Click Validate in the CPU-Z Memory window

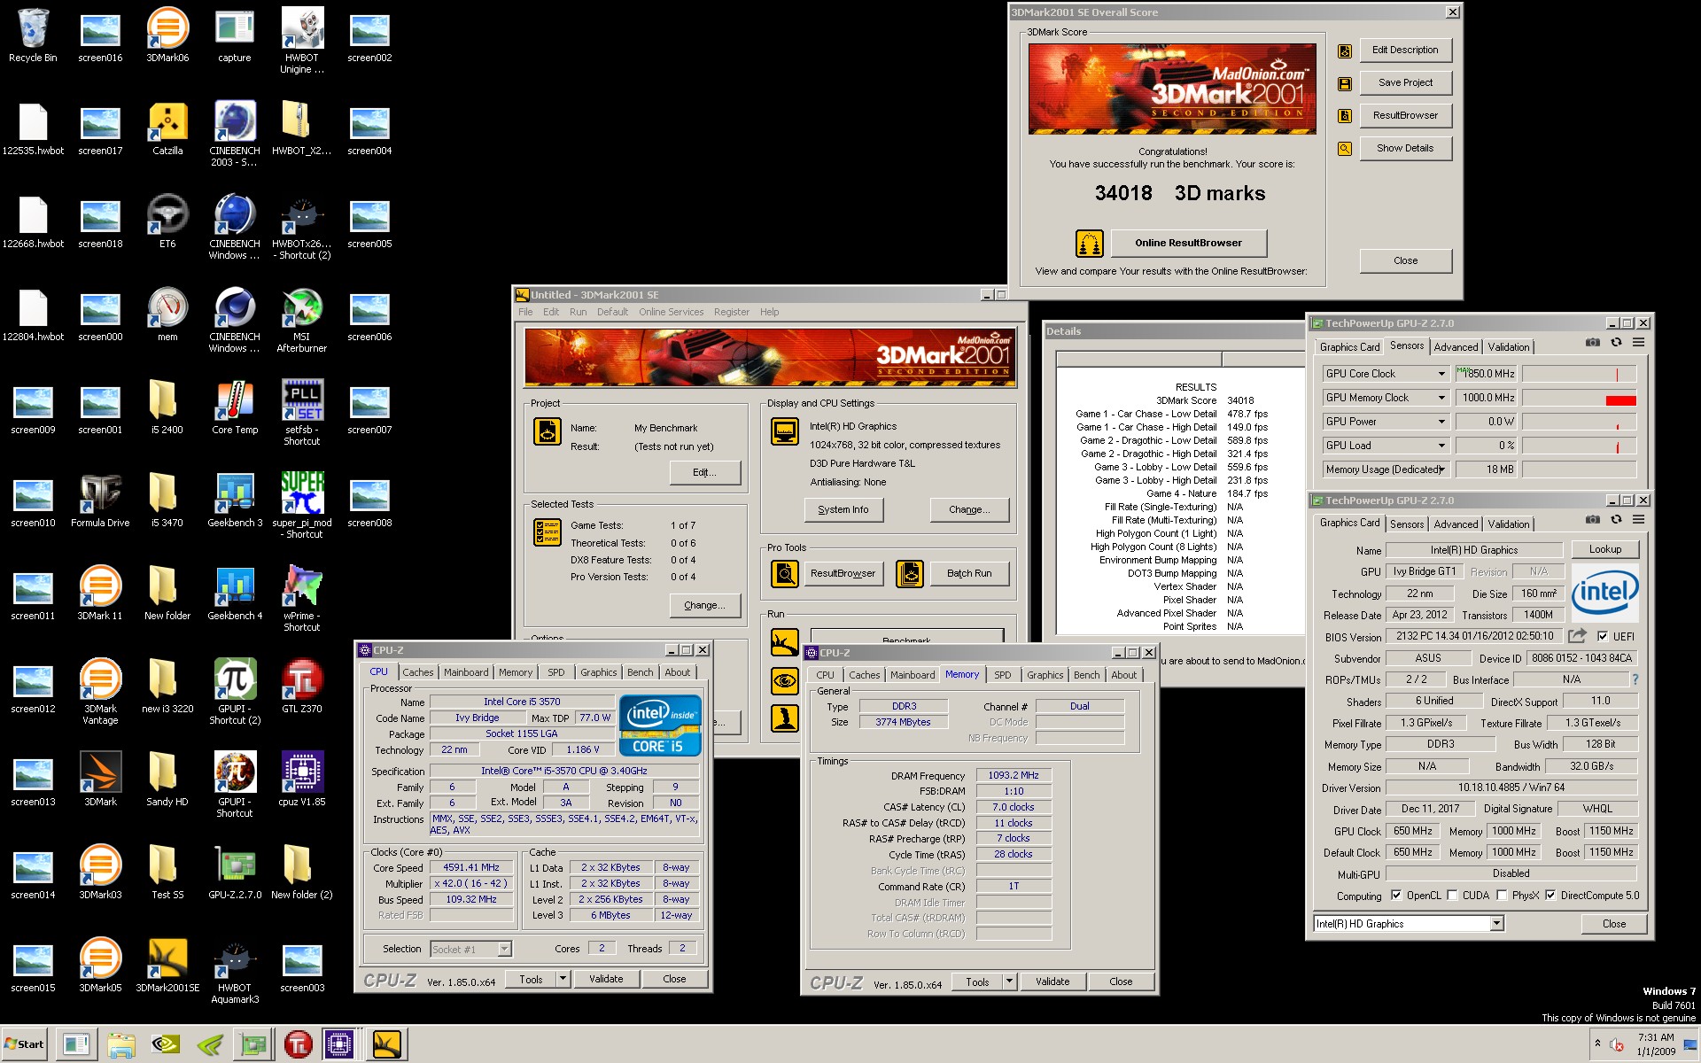point(1052,982)
